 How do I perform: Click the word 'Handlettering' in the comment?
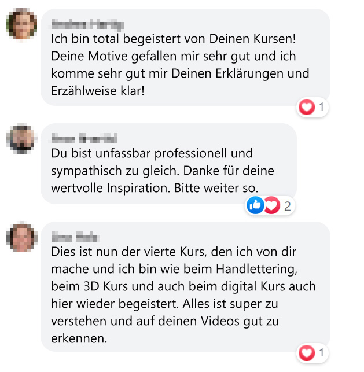[x=256, y=269]
